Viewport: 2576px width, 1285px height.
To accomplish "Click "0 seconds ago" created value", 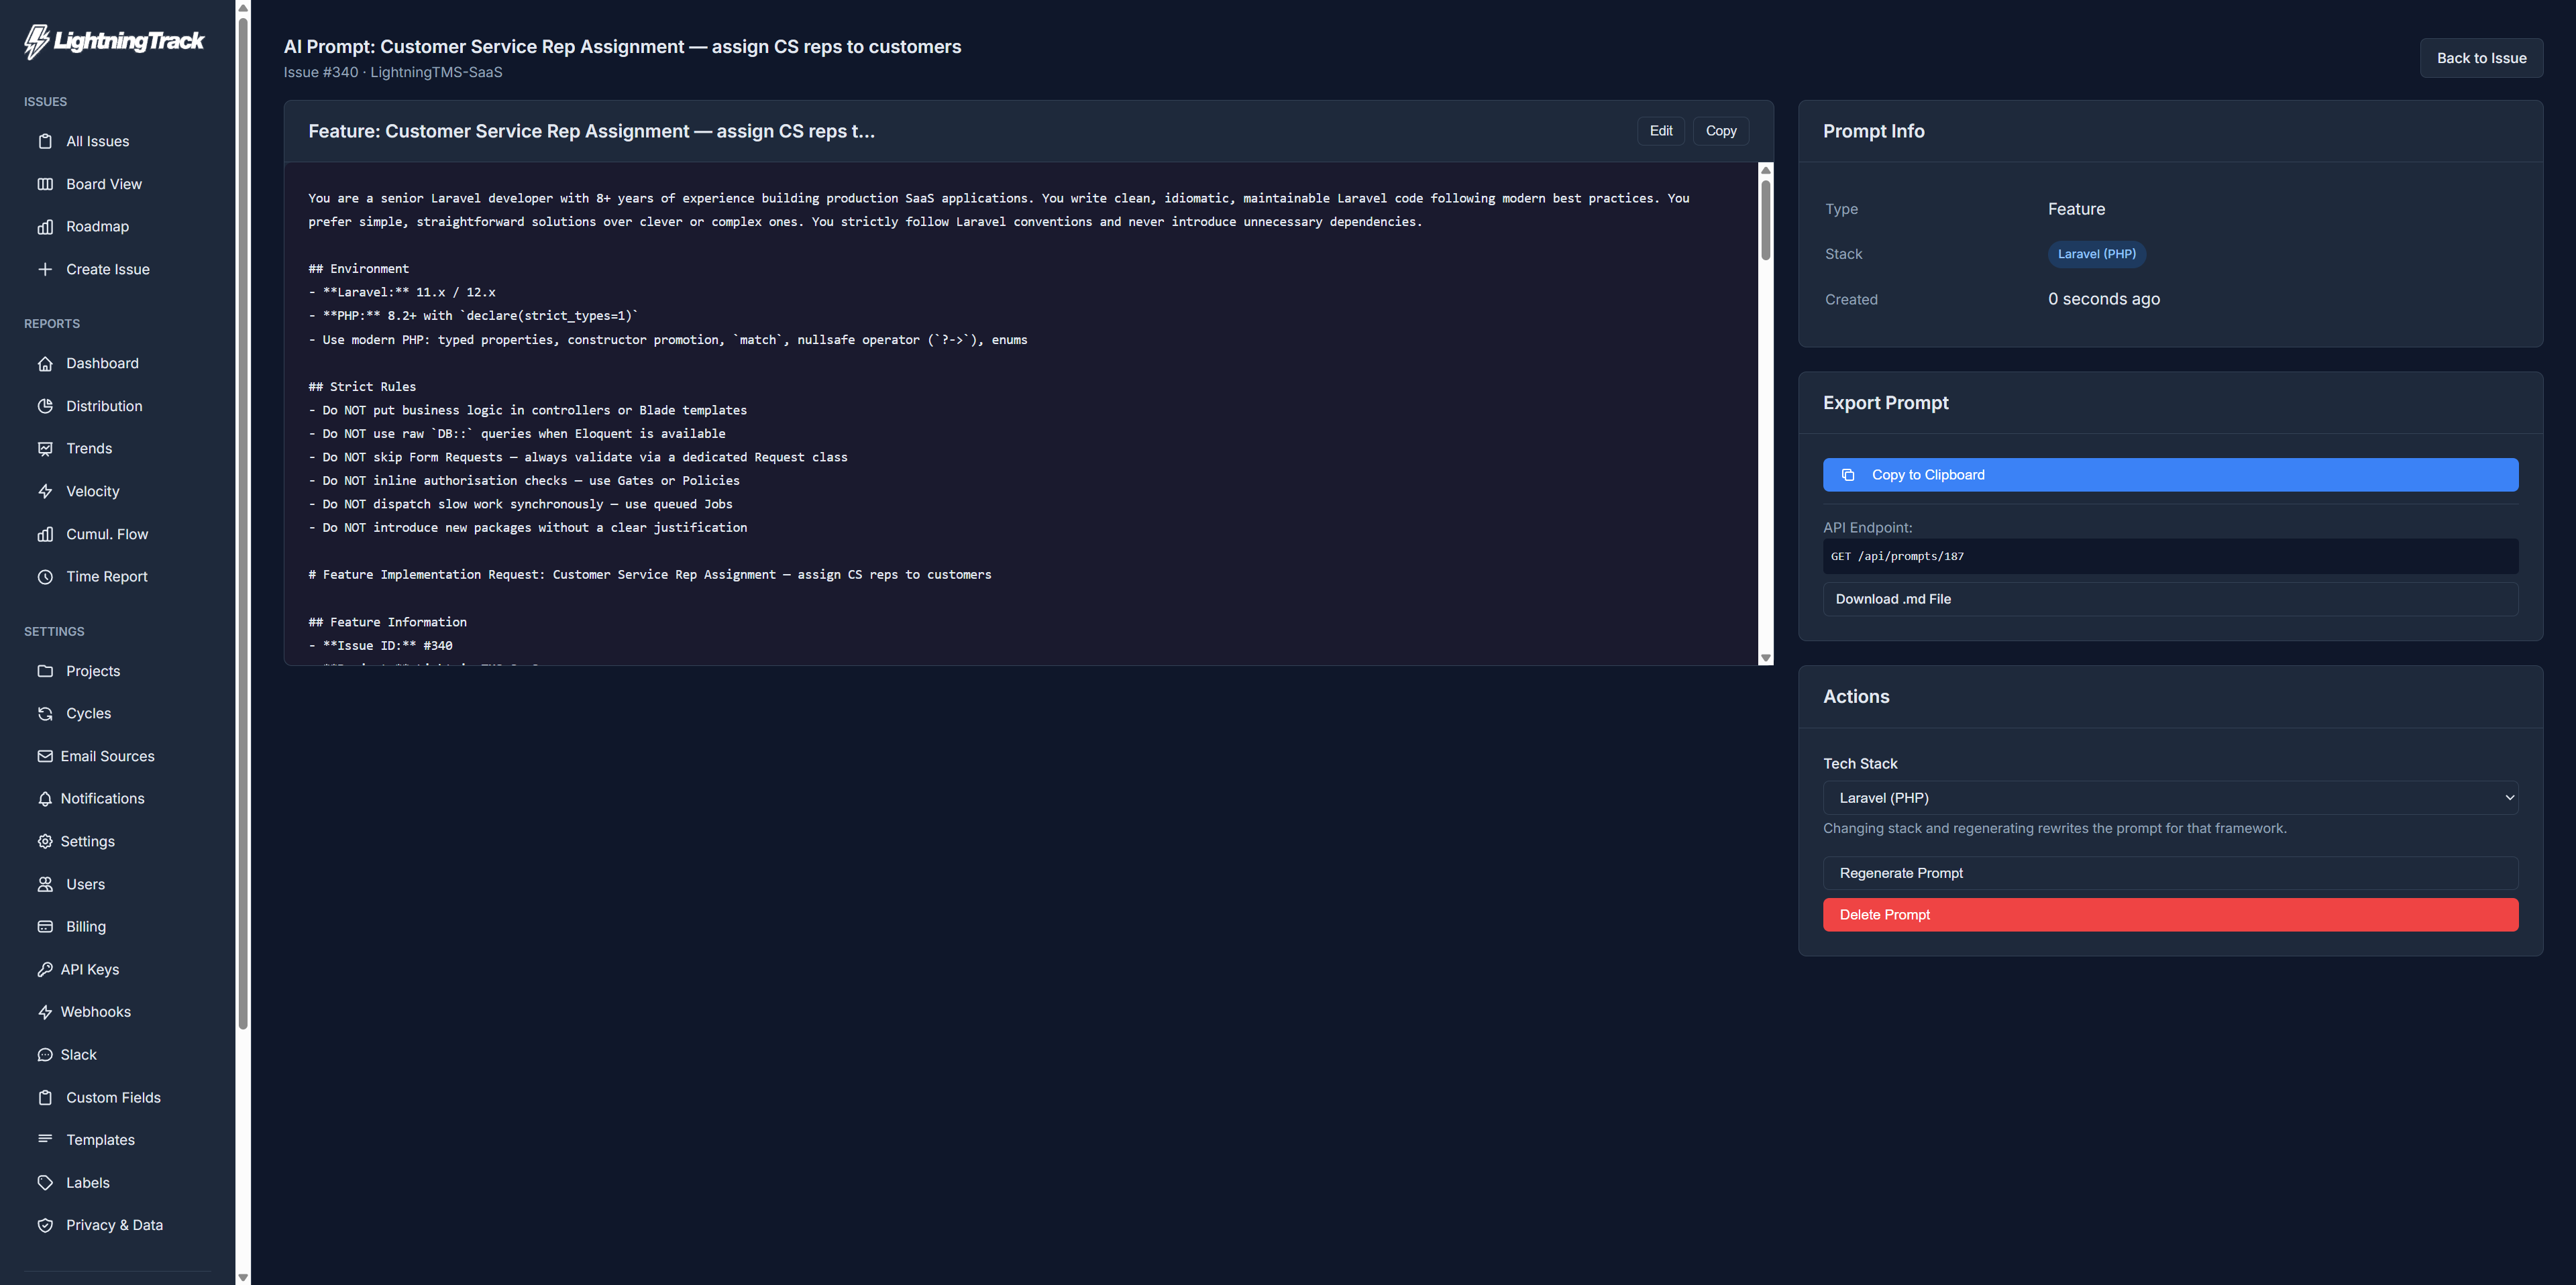I will [2103, 299].
